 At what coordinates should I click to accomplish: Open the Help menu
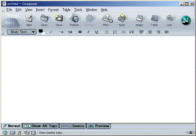[x=104, y=10]
